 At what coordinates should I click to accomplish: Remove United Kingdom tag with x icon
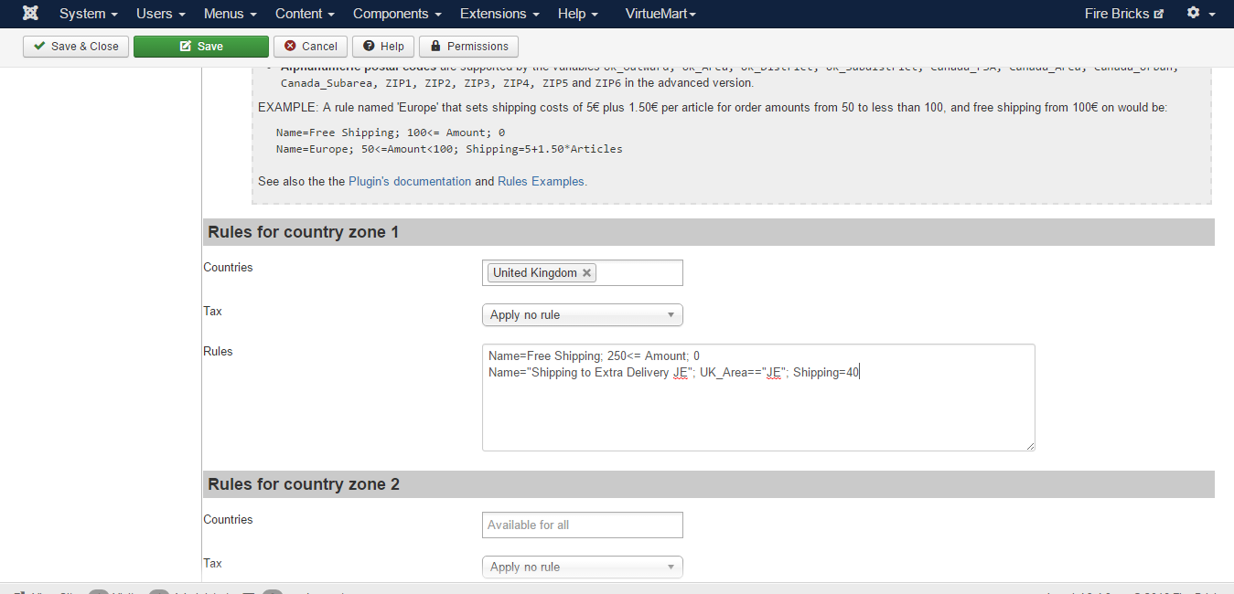tap(586, 273)
